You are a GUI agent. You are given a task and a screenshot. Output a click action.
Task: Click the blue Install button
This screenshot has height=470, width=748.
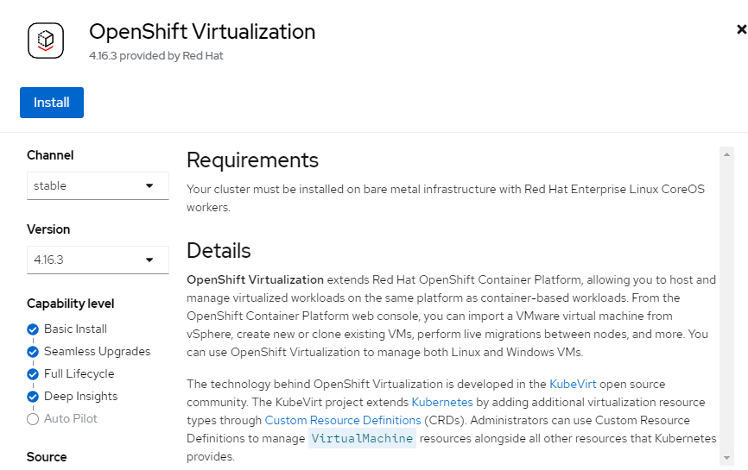[x=52, y=103]
